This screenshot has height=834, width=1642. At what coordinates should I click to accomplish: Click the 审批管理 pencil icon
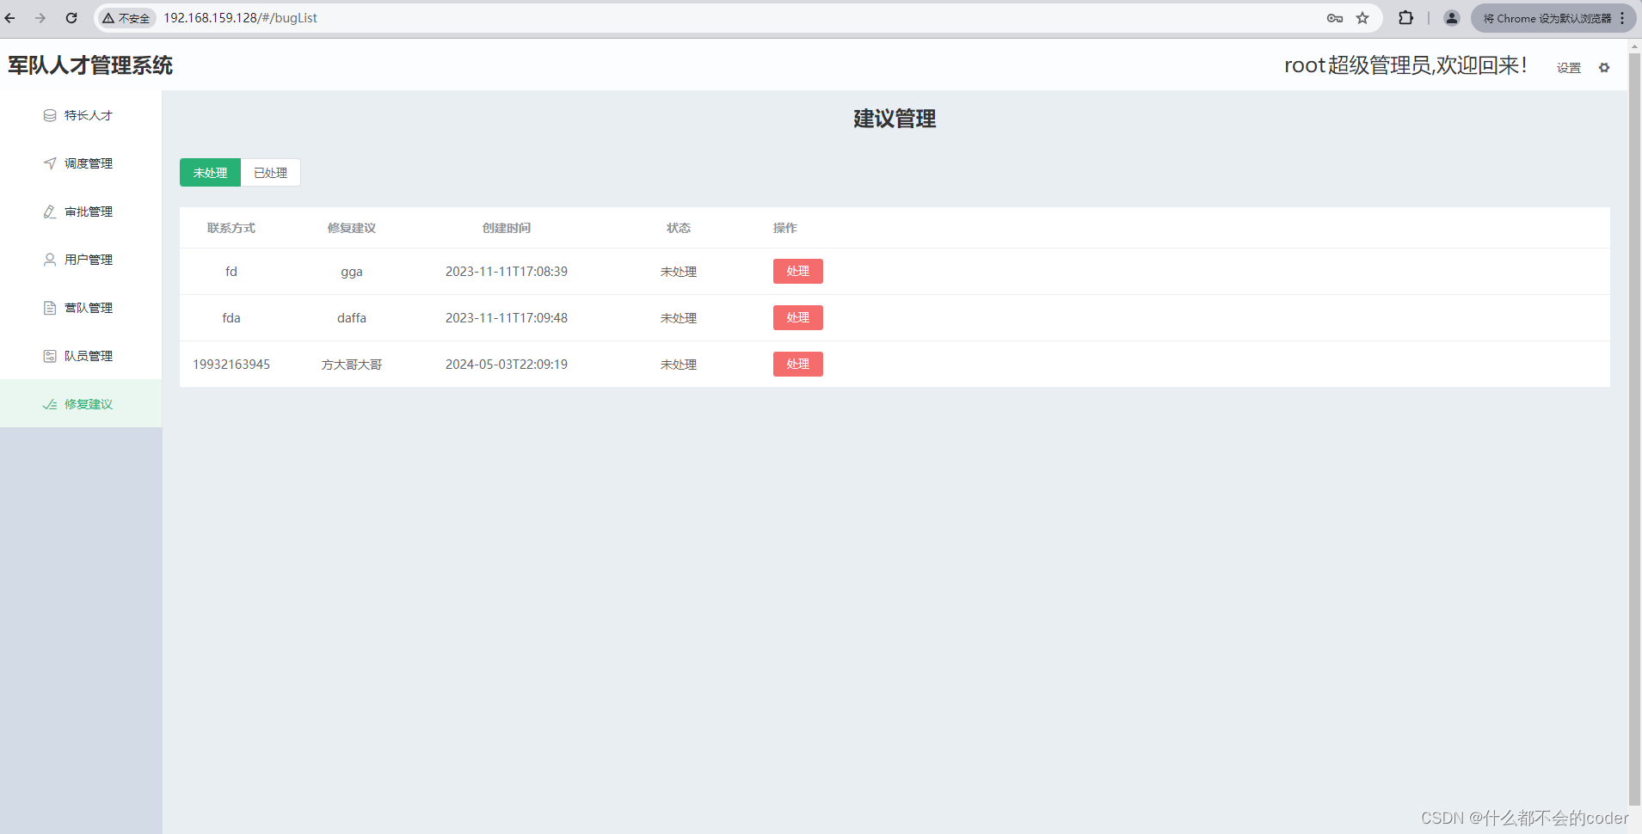[x=50, y=212]
